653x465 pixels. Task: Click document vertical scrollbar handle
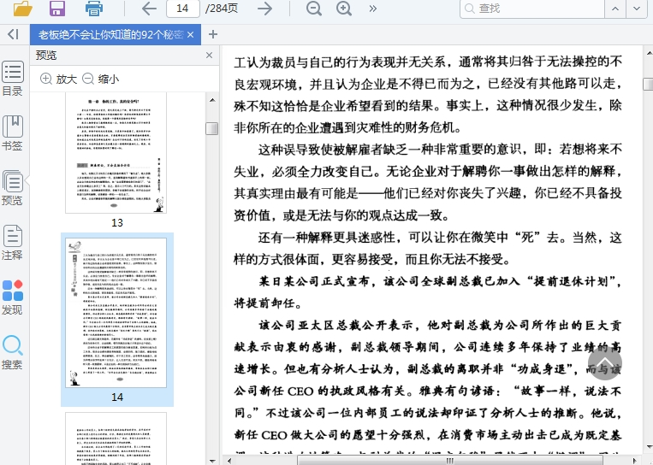[x=649, y=84]
